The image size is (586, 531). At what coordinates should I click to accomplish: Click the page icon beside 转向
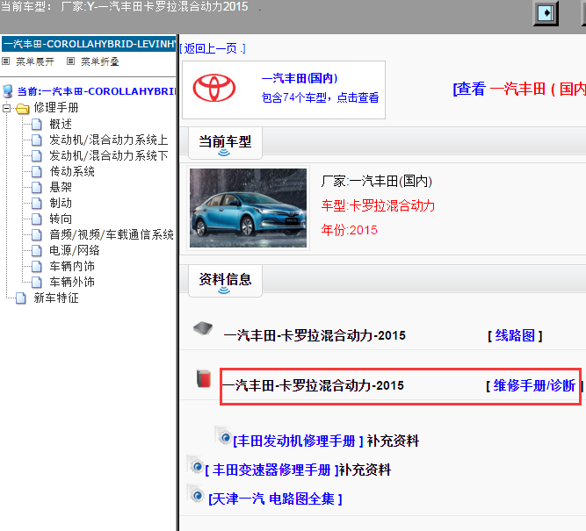pyautogui.click(x=37, y=219)
